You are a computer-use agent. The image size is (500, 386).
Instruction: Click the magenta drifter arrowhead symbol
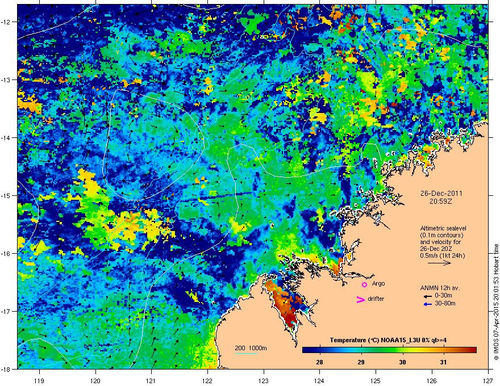360,299
